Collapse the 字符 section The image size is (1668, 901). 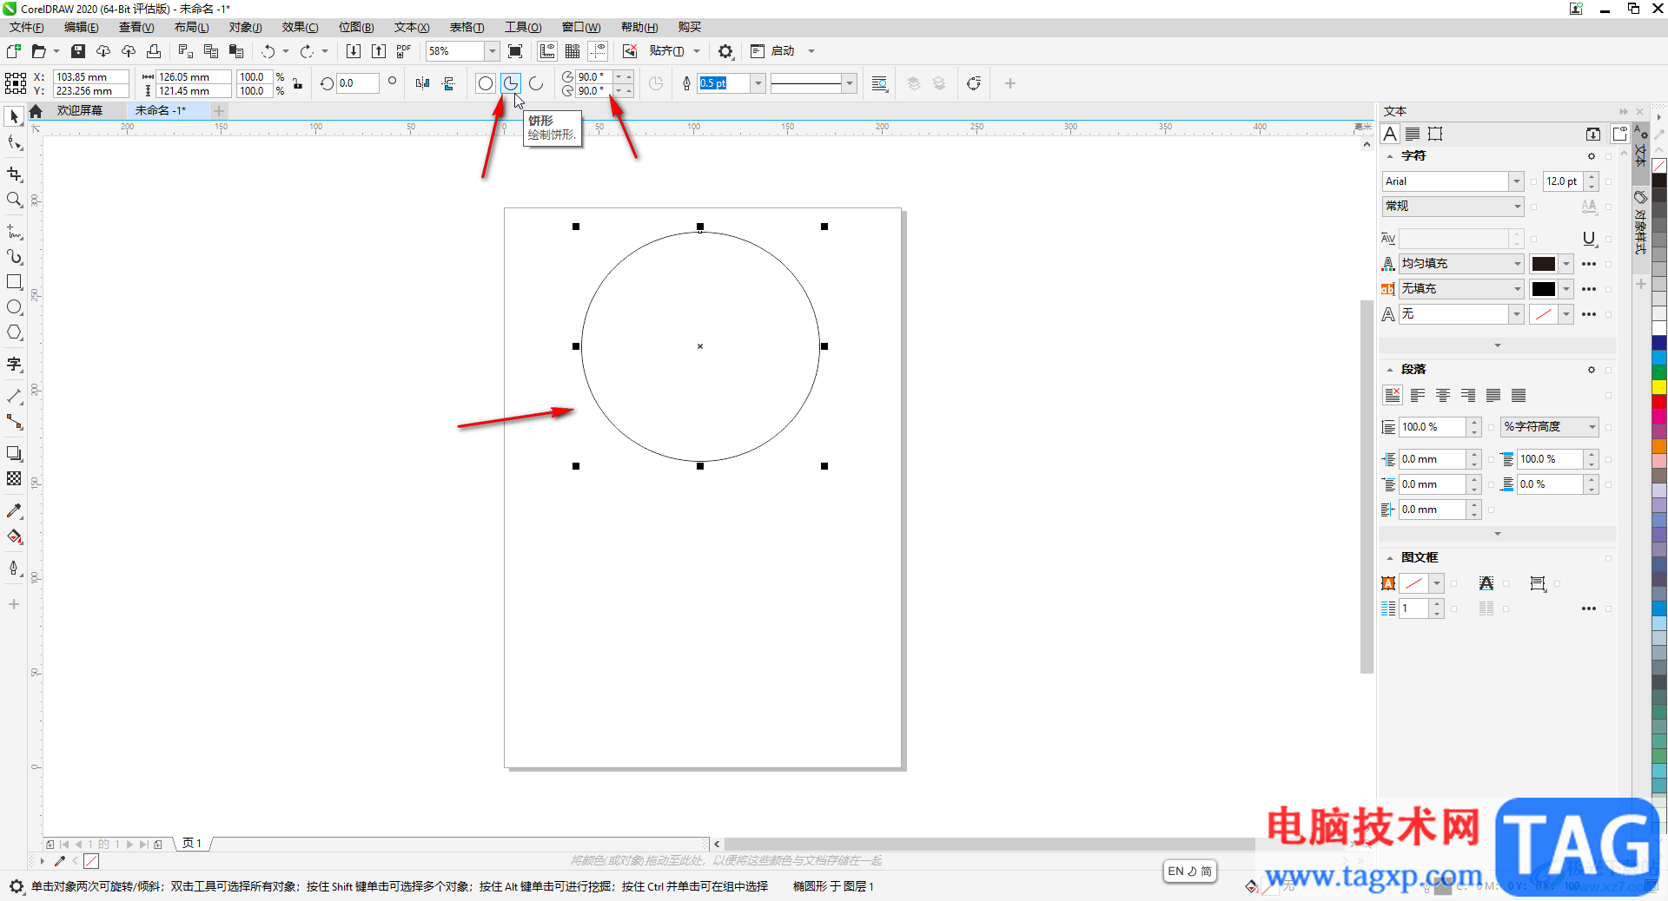tap(1390, 156)
